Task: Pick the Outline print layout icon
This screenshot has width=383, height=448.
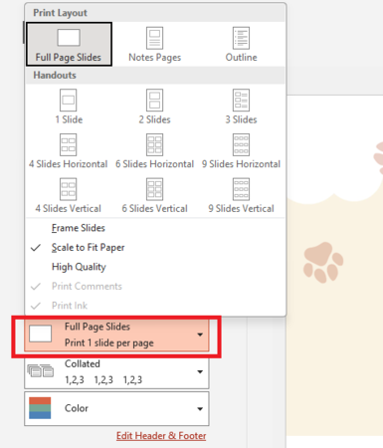Action: pos(241,38)
